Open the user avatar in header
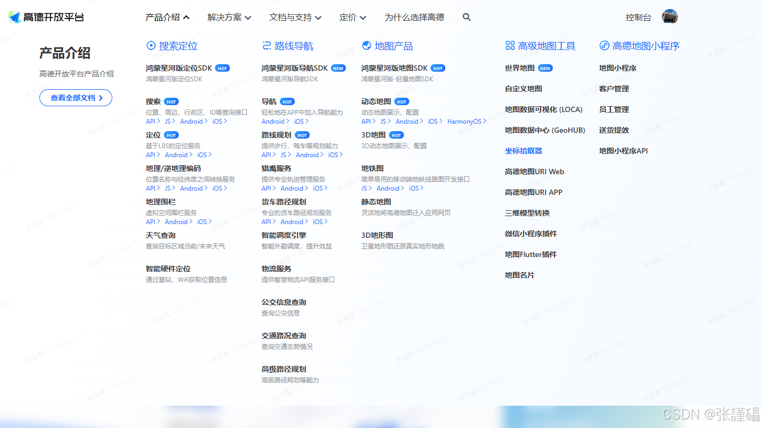 [x=670, y=17]
